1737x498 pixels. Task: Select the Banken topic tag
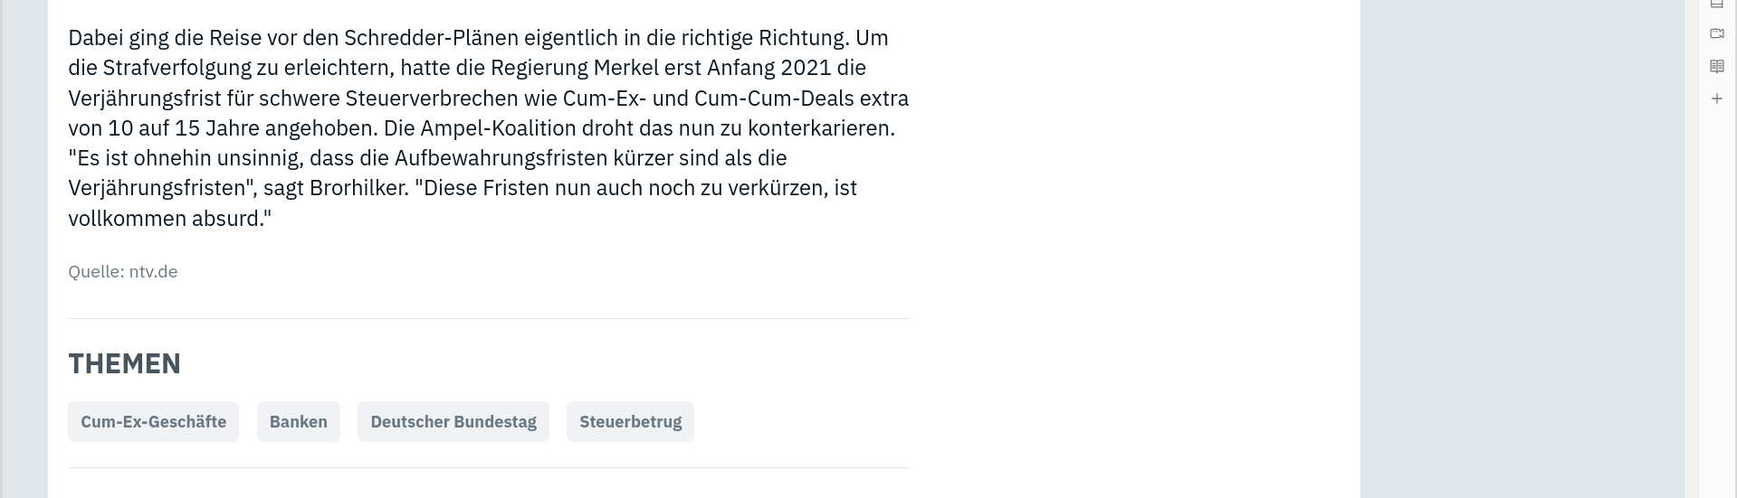[298, 422]
